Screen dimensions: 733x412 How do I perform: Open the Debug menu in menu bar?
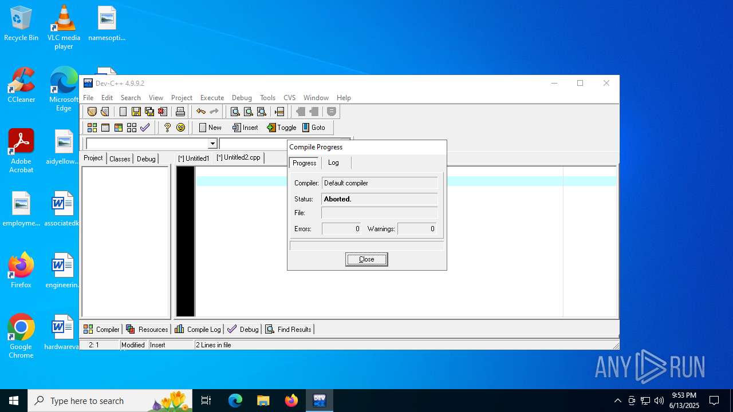[242, 98]
